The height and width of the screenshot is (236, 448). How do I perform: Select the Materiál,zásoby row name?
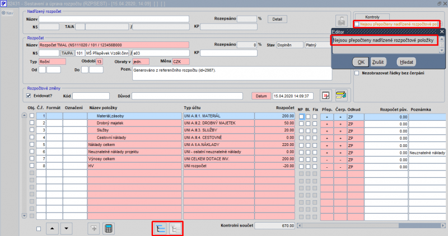134,116
